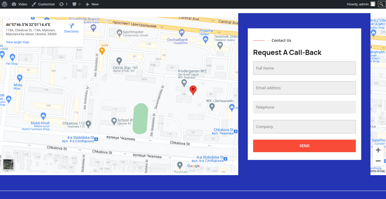386x199 pixels.
Task: Click the Kindergarten №2 map marker
Action: click(184, 83)
